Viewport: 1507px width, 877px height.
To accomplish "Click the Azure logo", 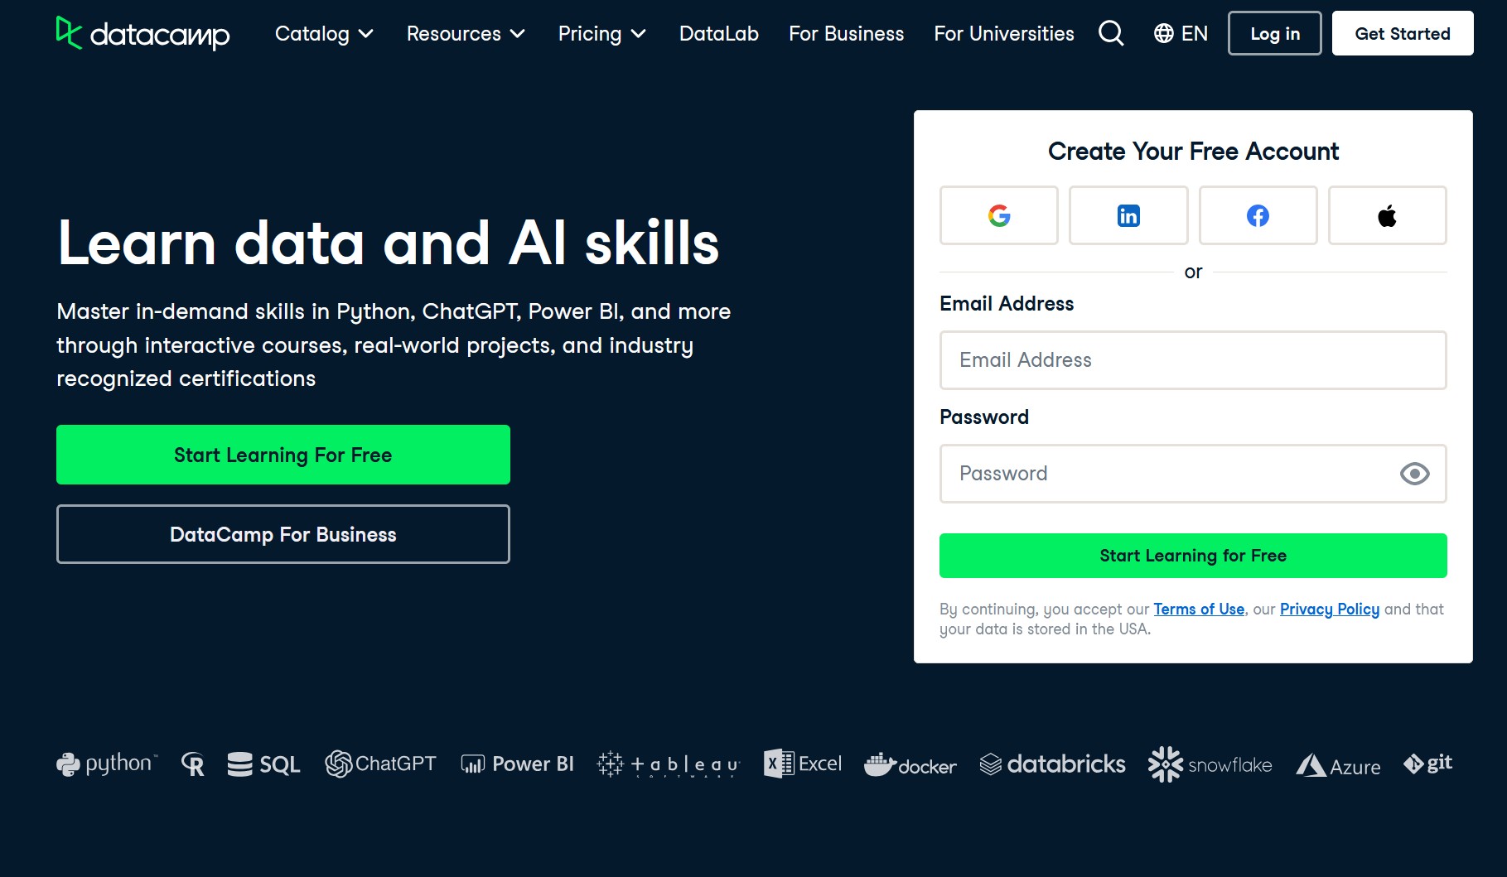I will 1338,765.
